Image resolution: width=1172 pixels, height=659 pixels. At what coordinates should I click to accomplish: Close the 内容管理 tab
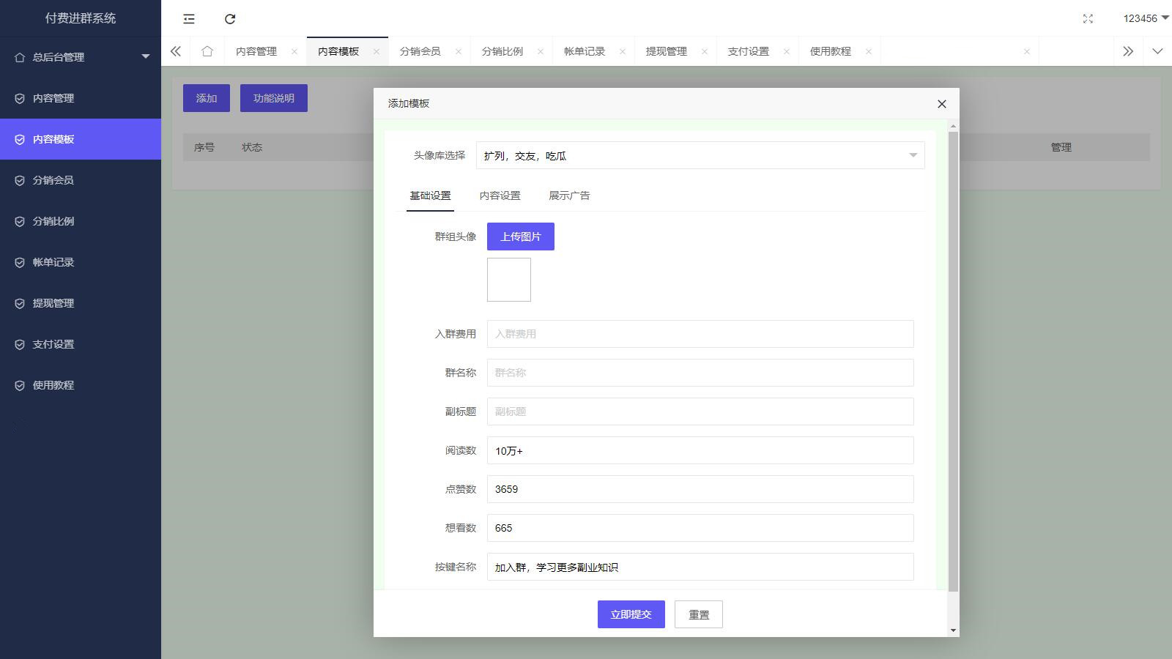click(x=294, y=51)
